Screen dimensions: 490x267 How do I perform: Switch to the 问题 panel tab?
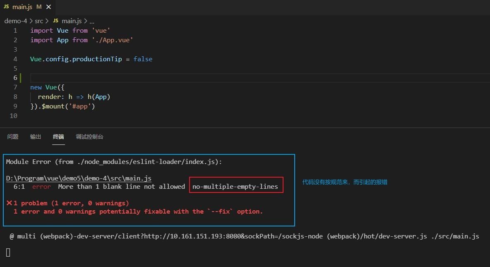(13, 137)
